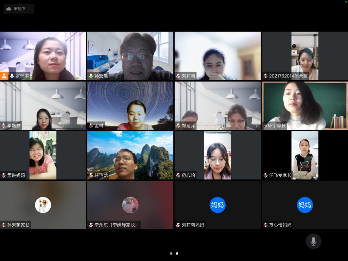Open 任飞龙家长's video feed
Screen dimensions: 348x261
tap(305, 155)
